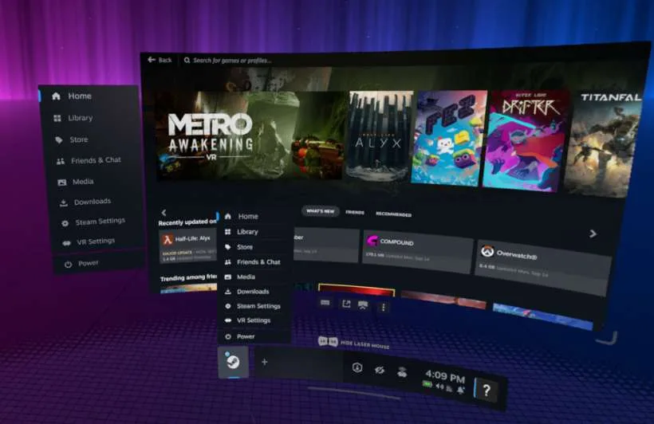Click the left chevron above Recently updated
The width and height of the screenshot is (654, 424).
click(x=164, y=212)
